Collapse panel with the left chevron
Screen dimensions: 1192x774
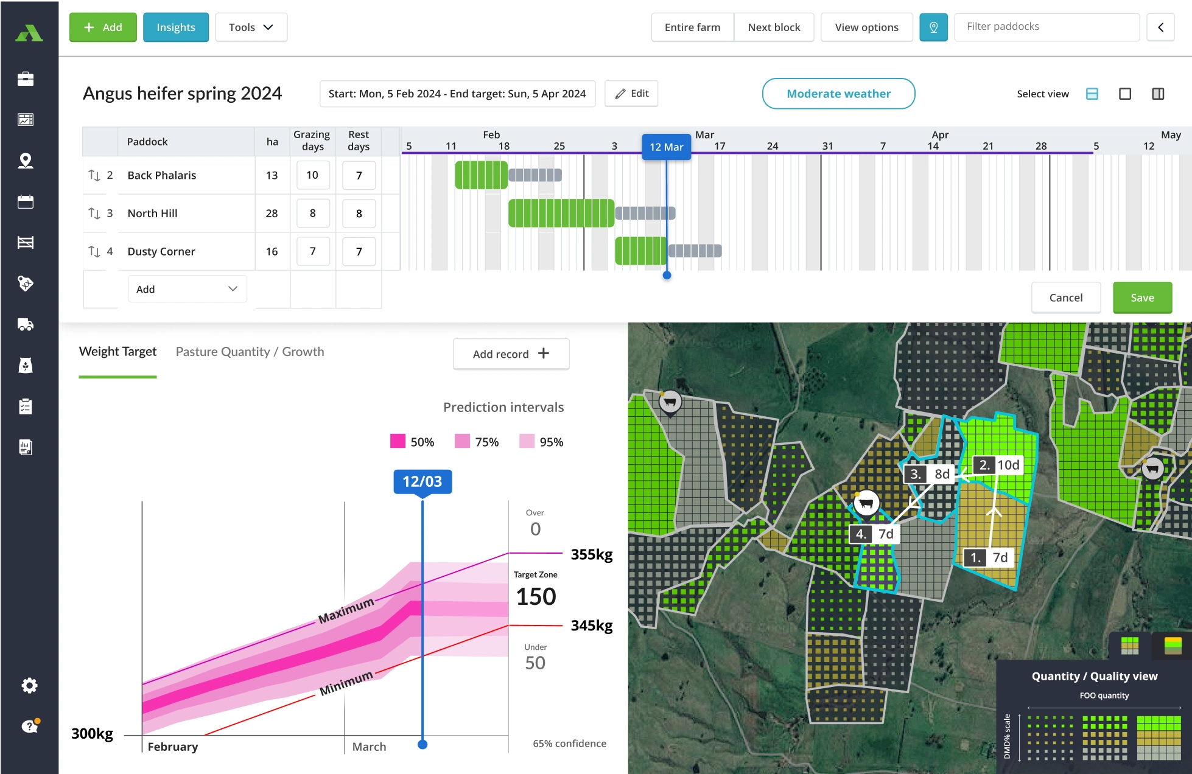1160,27
